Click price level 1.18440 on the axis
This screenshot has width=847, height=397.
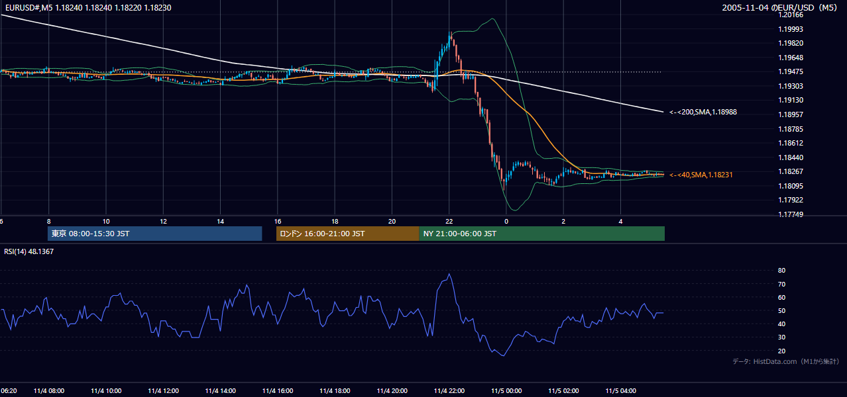pyautogui.click(x=790, y=157)
